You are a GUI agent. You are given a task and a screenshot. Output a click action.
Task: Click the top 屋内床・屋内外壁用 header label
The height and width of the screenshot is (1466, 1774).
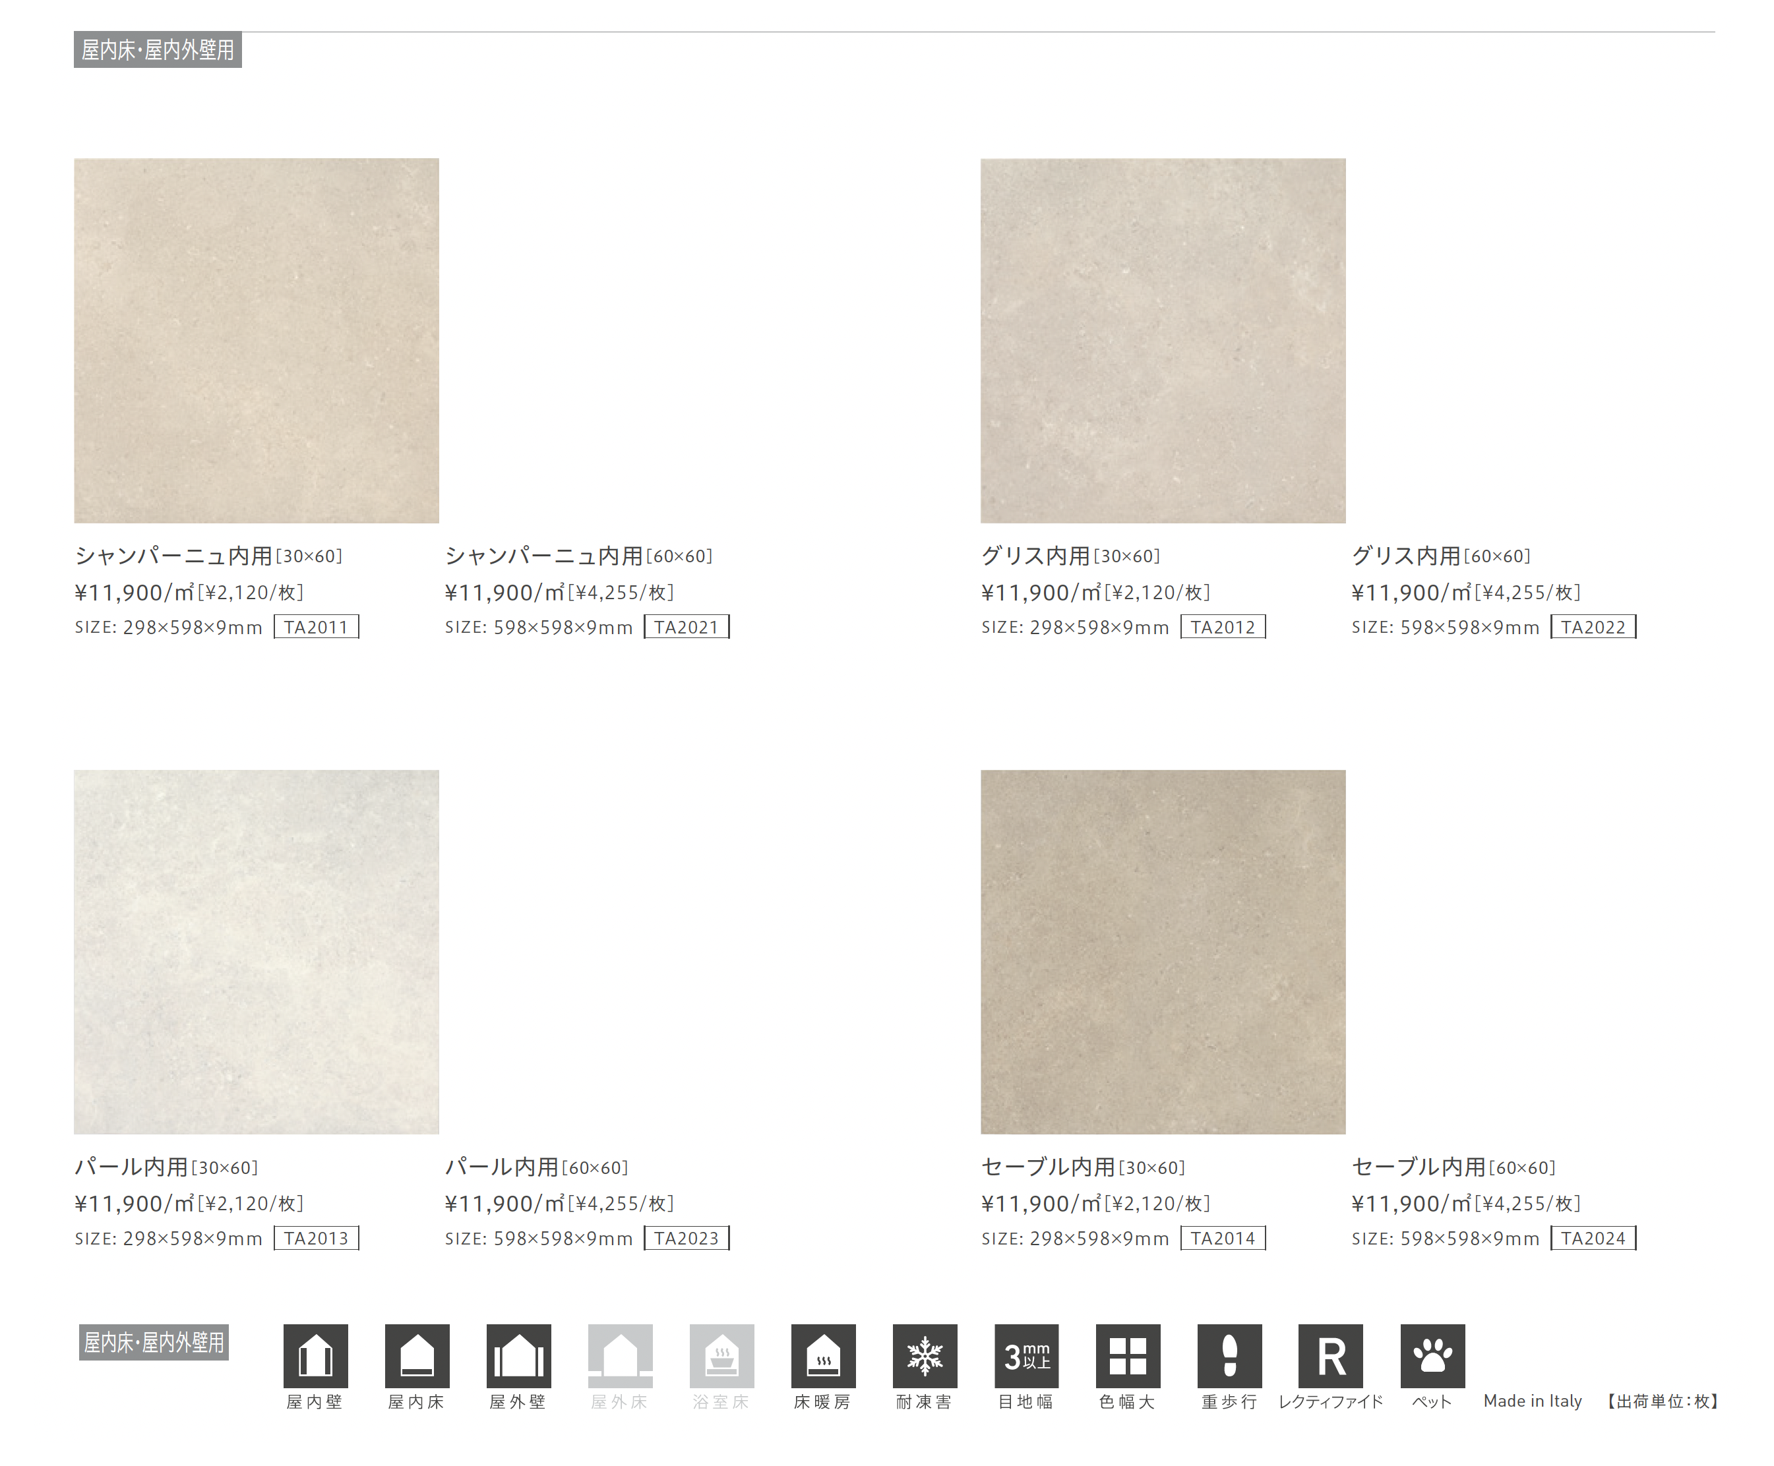[x=158, y=50]
